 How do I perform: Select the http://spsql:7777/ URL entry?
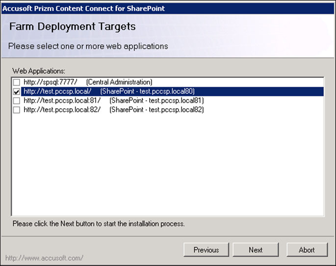[50, 82]
